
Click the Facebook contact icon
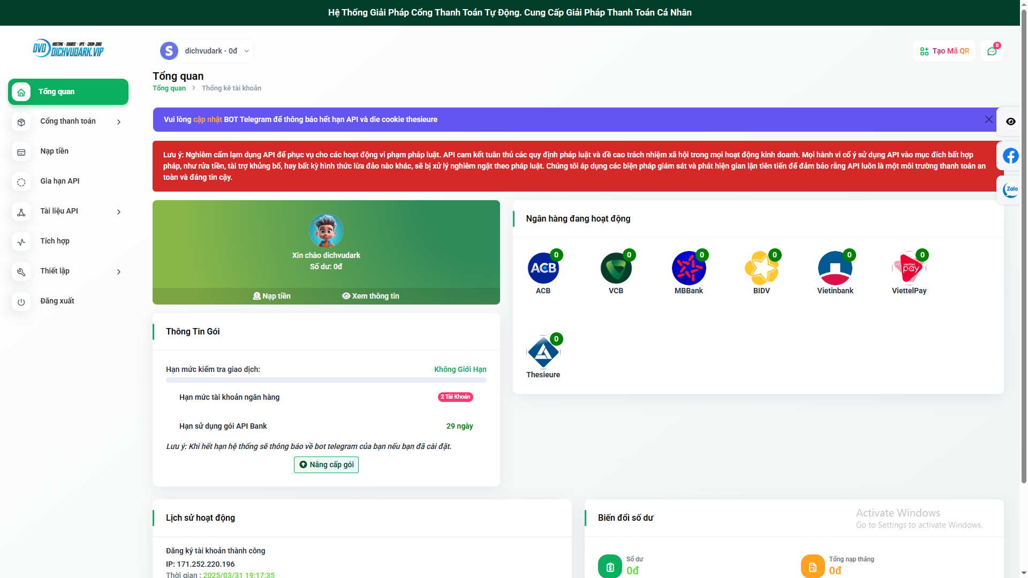tap(1010, 156)
